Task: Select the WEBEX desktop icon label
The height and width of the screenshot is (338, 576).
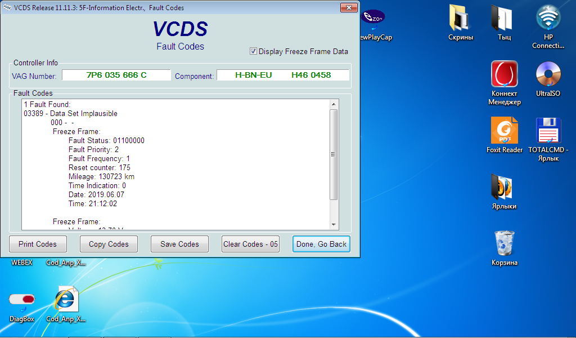Action: click(22, 263)
